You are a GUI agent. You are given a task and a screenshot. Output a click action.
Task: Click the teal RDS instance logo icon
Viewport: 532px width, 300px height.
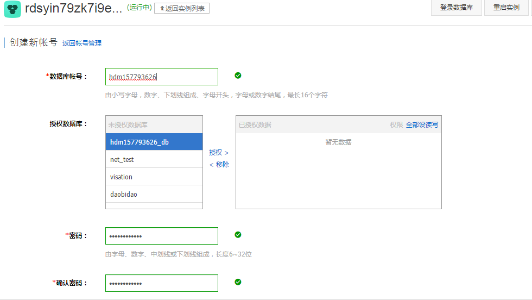coord(12,9)
